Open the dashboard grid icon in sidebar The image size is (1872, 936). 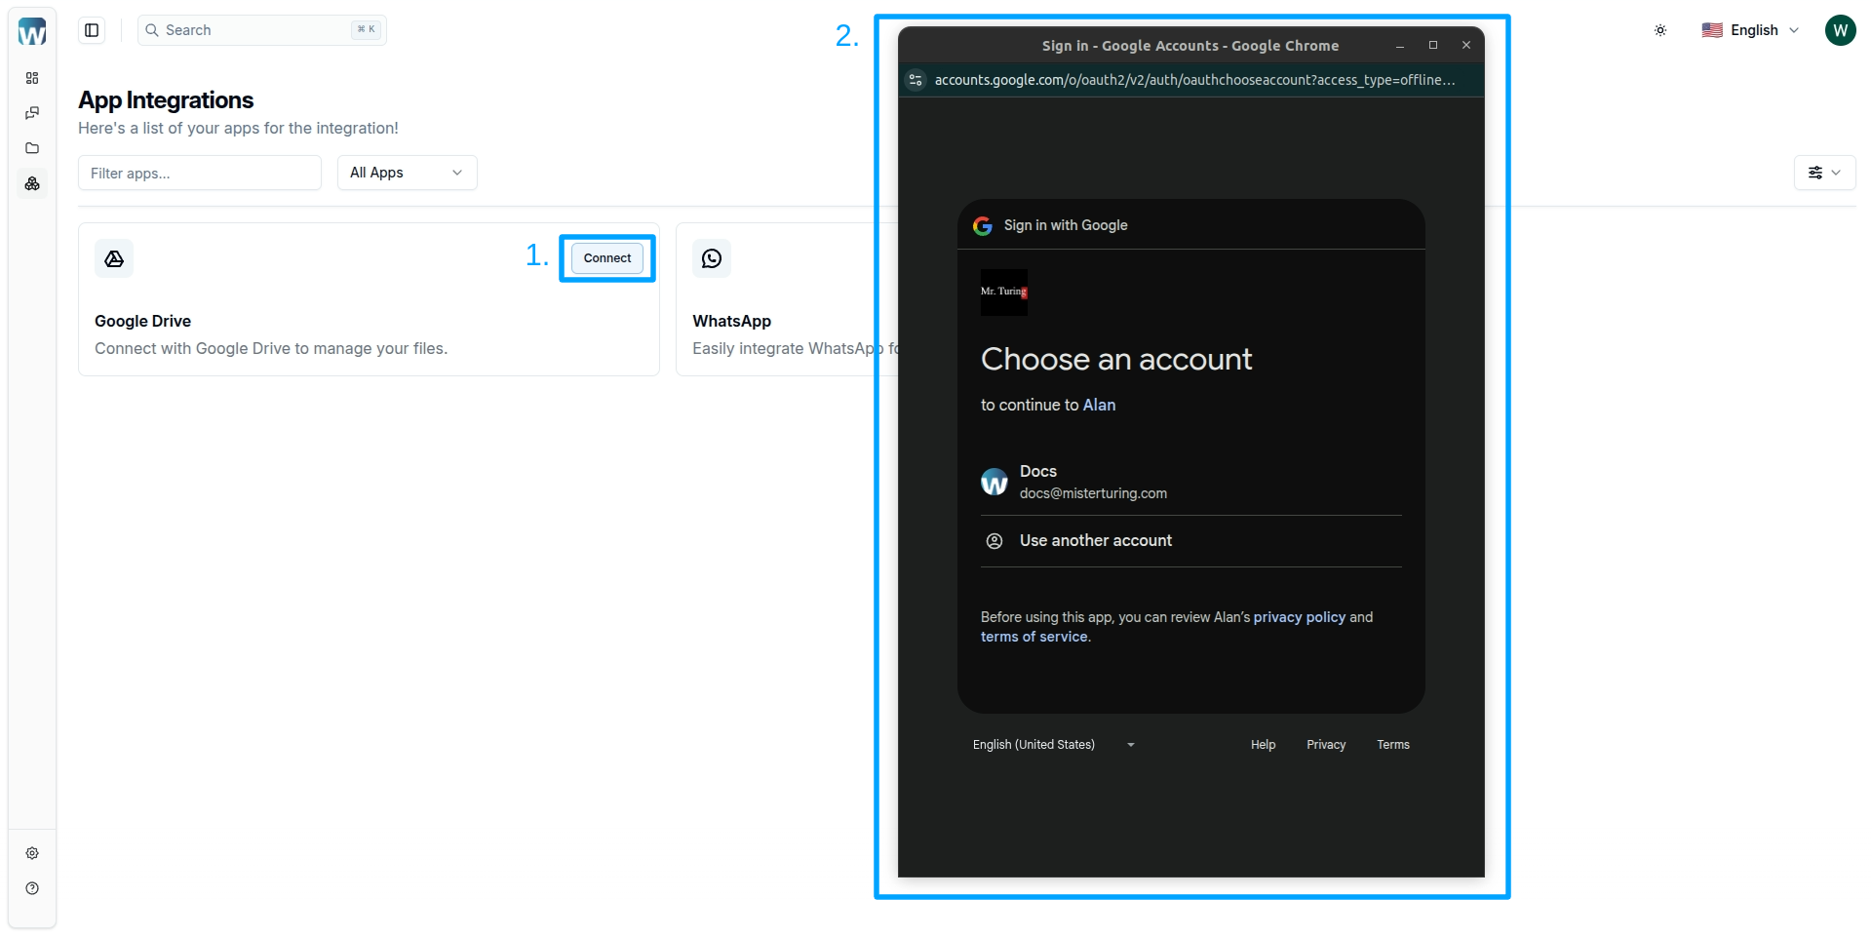click(32, 78)
